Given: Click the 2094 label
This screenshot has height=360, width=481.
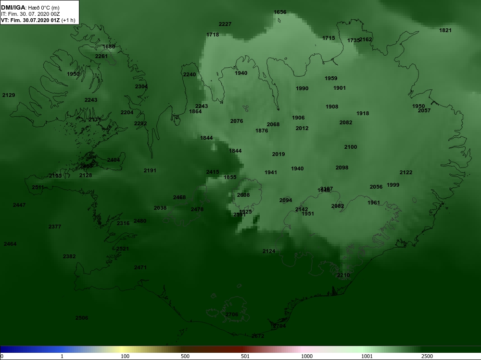Looking at the screenshot, I should click(286, 201).
